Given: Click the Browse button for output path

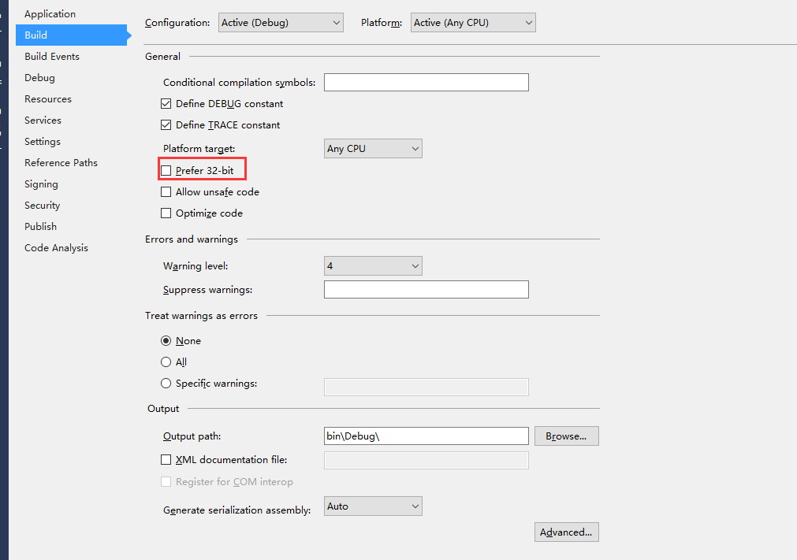Looking at the screenshot, I should [566, 436].
